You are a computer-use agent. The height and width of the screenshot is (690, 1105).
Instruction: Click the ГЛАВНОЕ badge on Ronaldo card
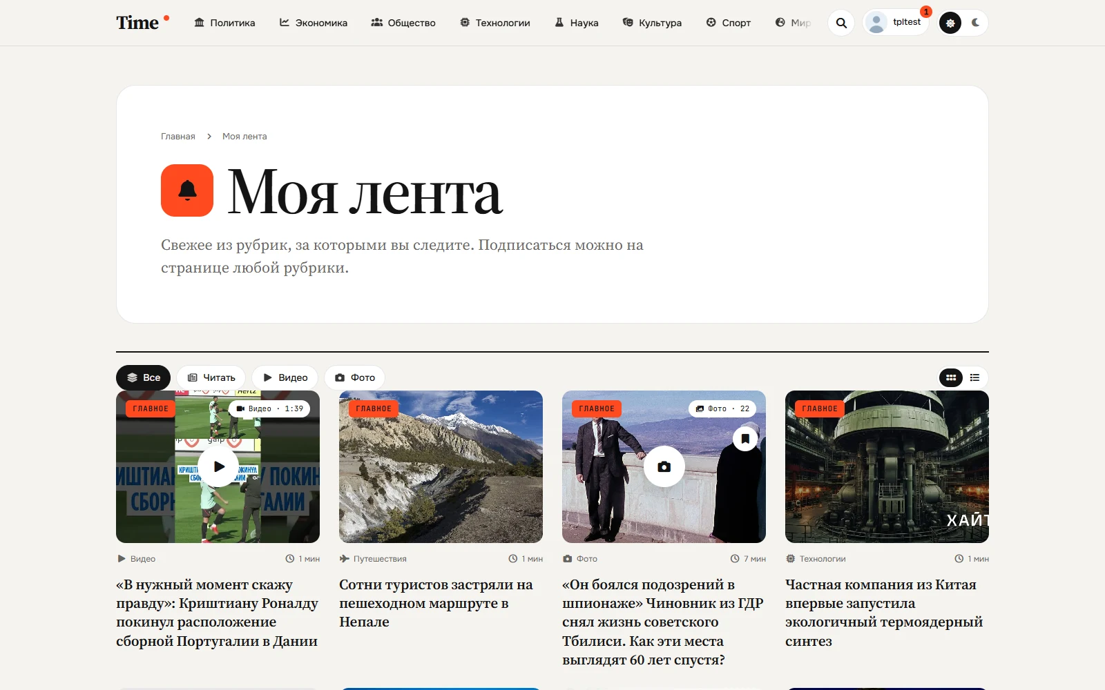tap(151, 408)
